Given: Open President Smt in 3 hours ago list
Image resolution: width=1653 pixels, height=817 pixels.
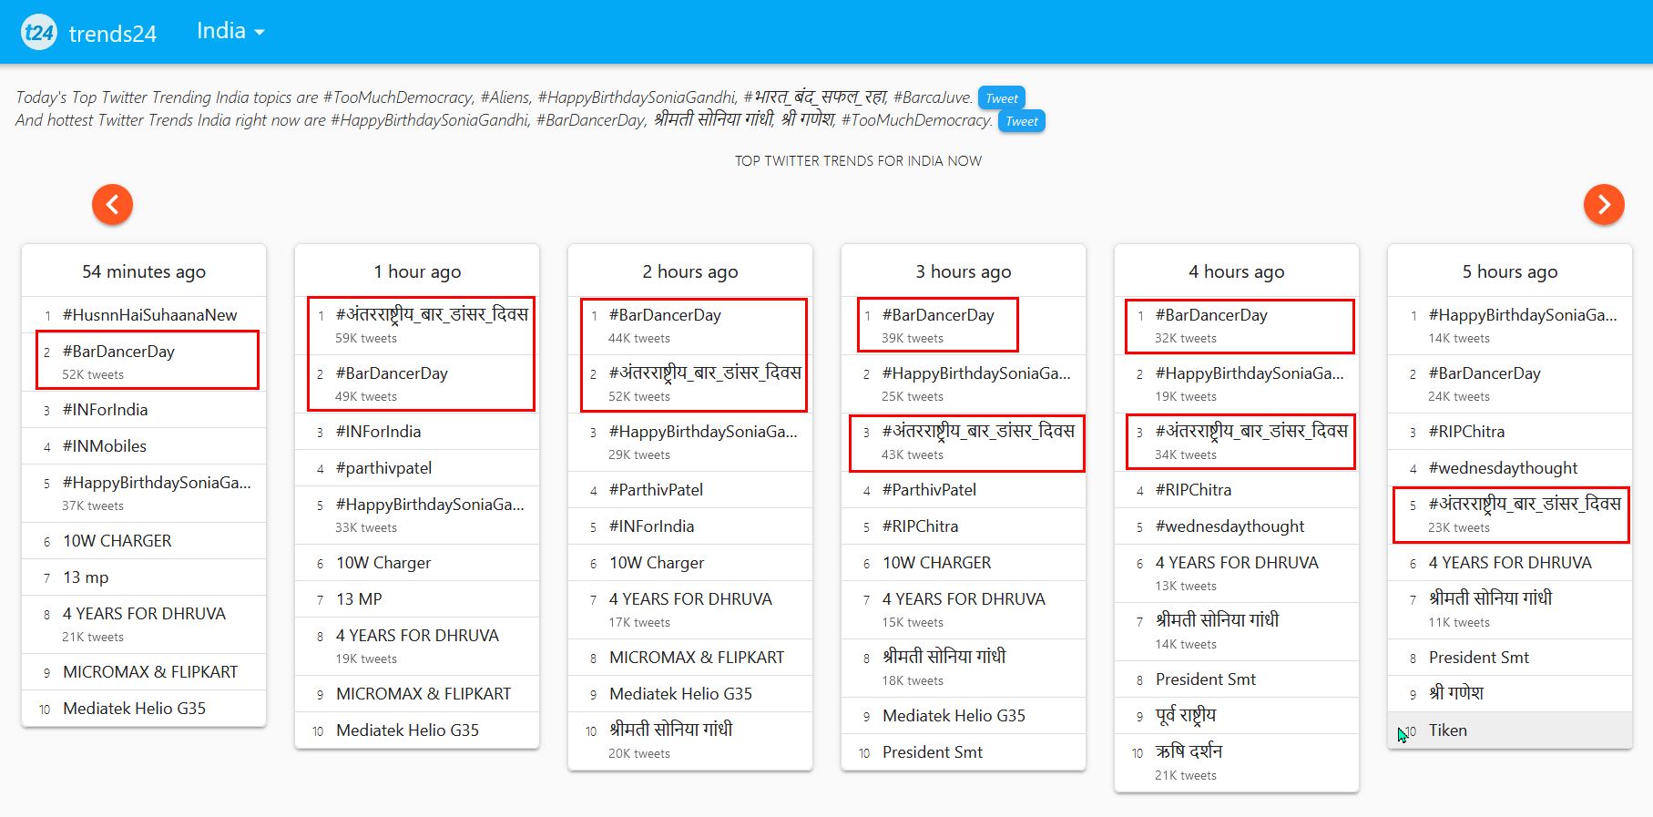Looking at the screenshot, I should [x=933, y=752].
